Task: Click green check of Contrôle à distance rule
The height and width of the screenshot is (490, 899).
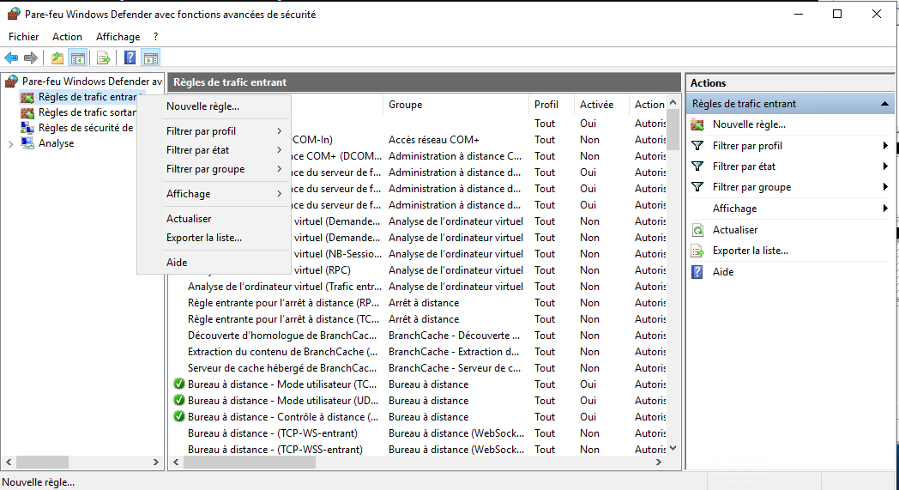Action: pyautogui.click(x=179, y=416)
